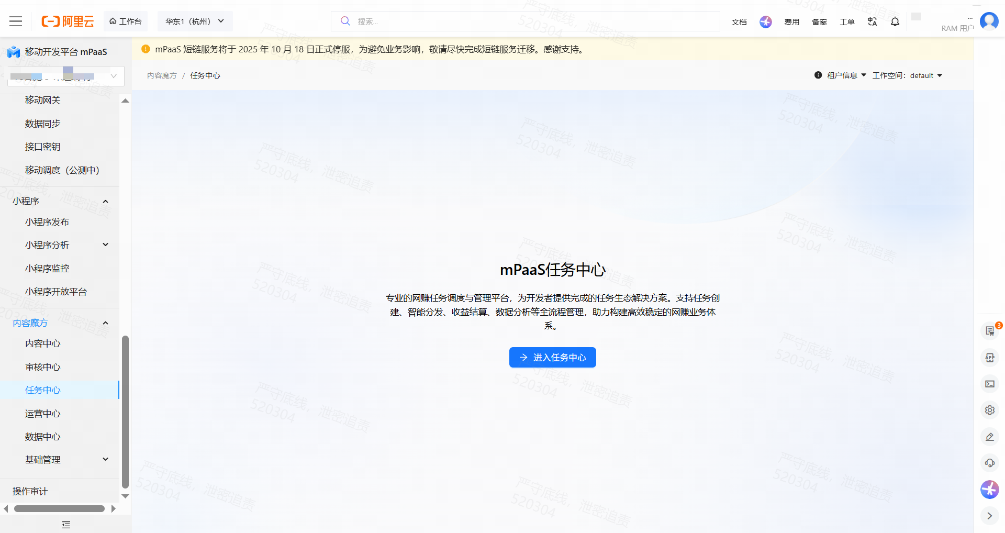Viewport: 1005px width, 533px height.
Task: Click the horizontal scrollbar right arrow
Action: 113,508
